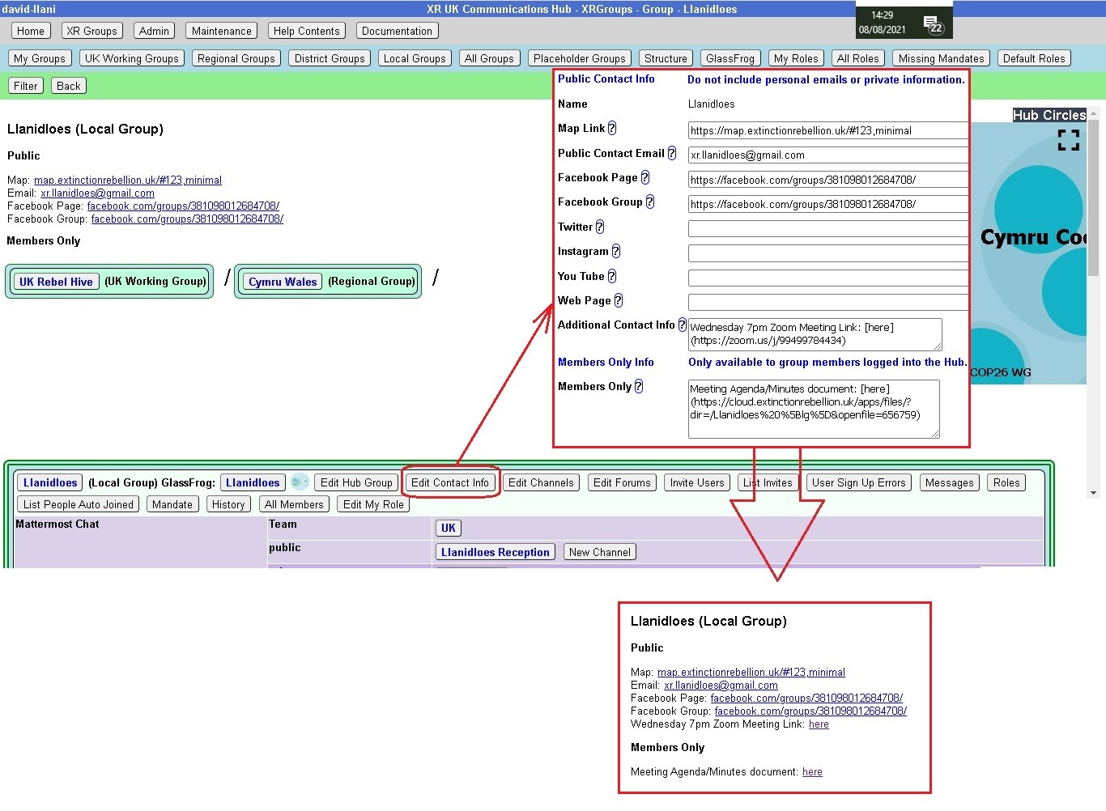Open Default Roles
The height and width of the screenshot is (811, 1106).
tap(1034, 58)
